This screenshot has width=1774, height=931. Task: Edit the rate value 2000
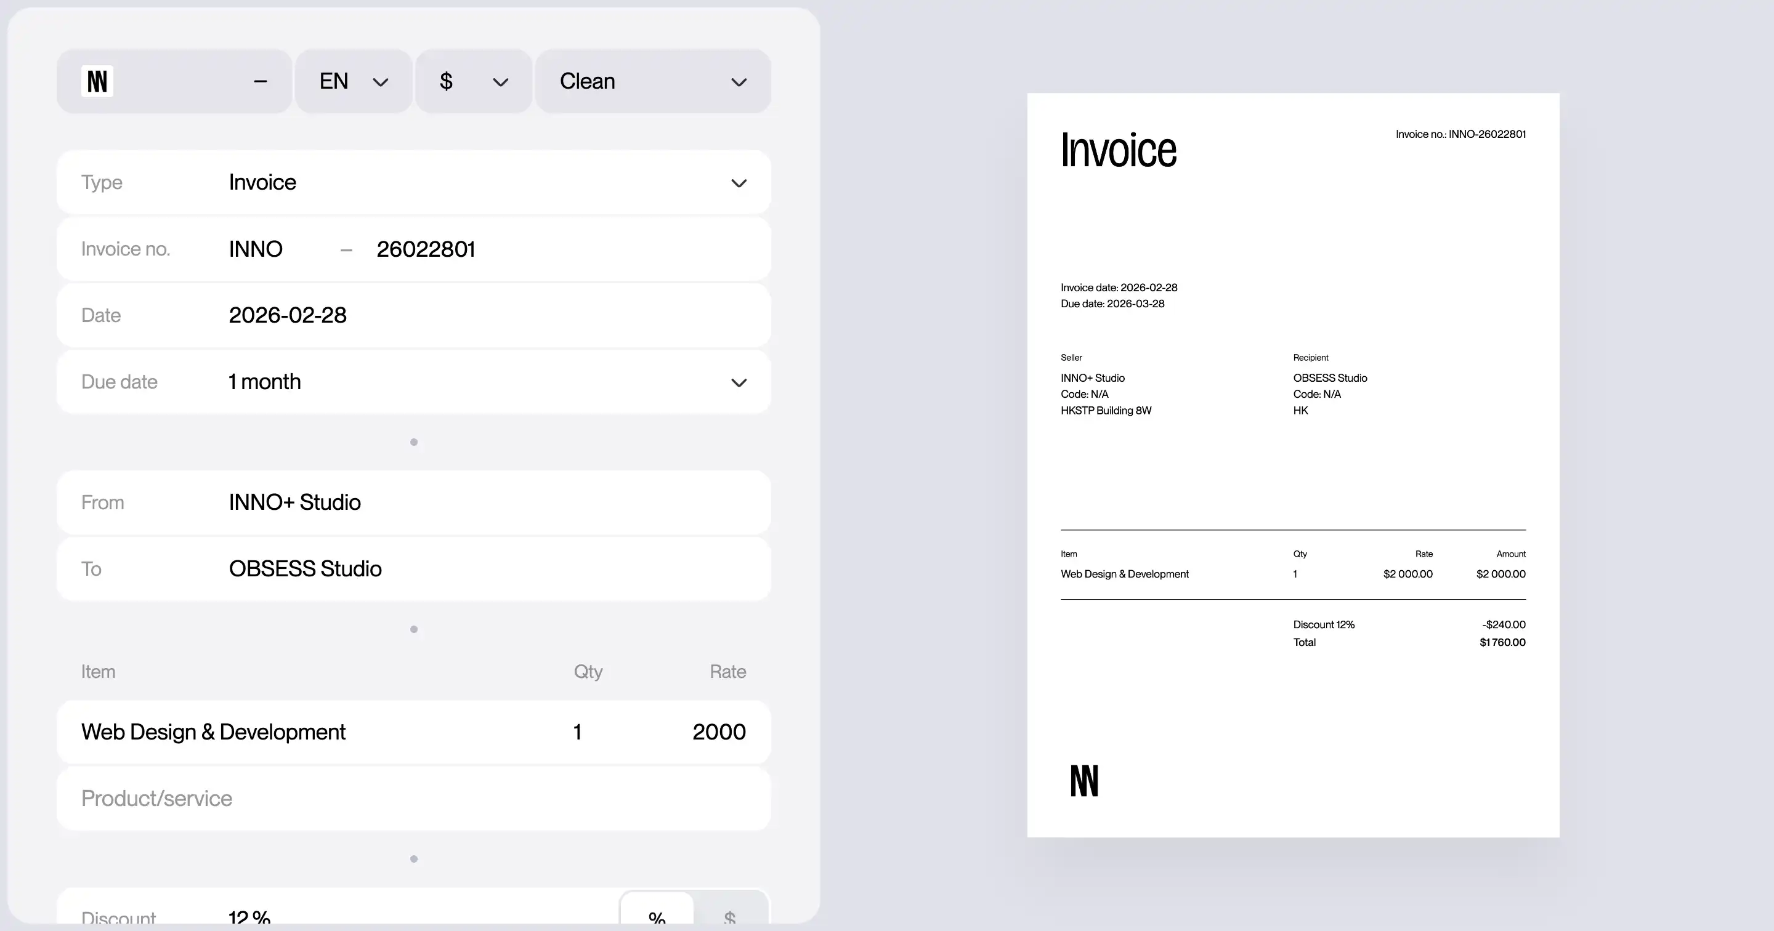[x=719, y=732]
